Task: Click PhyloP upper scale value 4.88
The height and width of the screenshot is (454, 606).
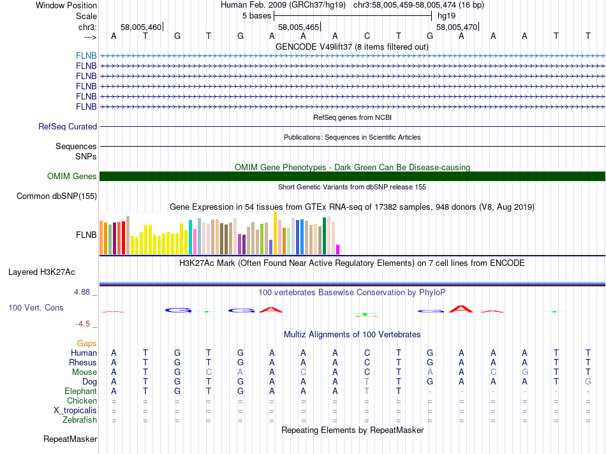Action: (x=82, y=292)
